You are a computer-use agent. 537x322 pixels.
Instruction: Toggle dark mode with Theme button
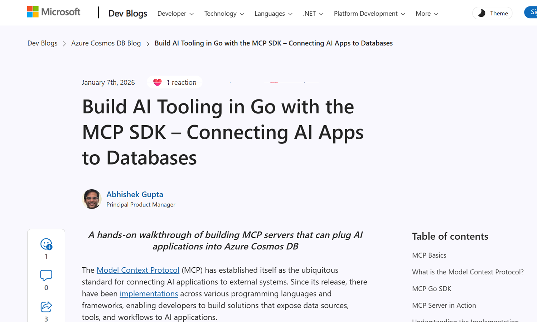492,13
